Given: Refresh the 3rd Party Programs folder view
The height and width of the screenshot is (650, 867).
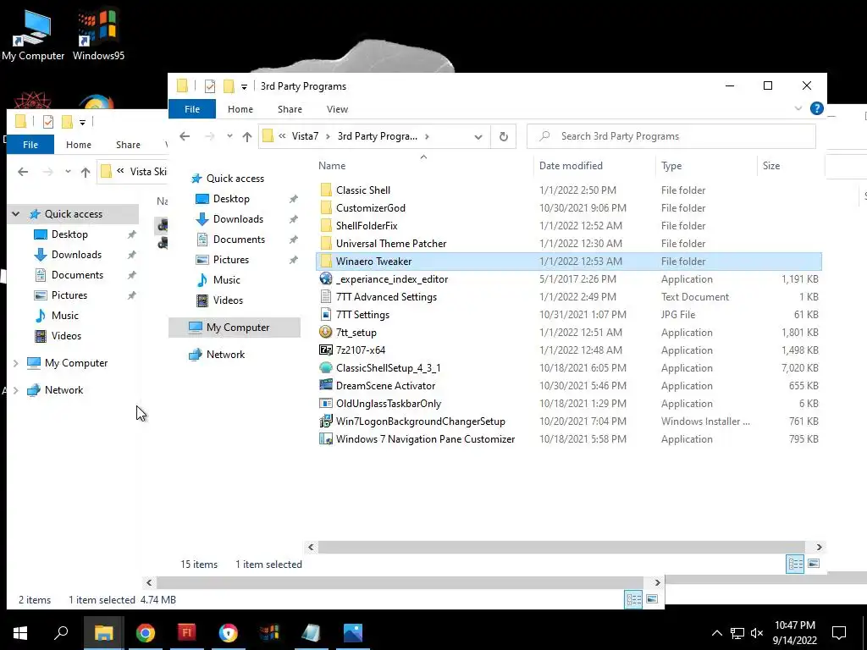Looking at the screenshot, I should click(x=503, y=136).
